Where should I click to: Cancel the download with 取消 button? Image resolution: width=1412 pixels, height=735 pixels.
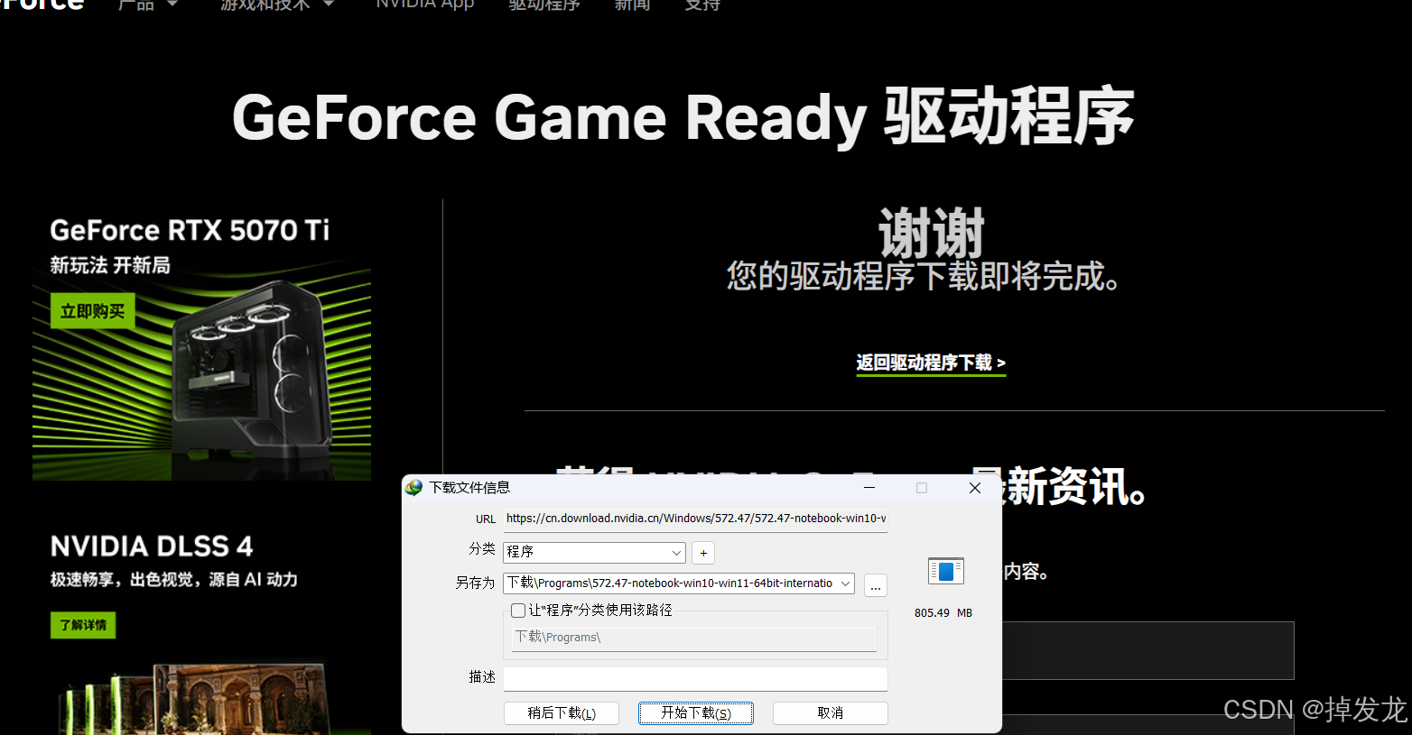coord(830,713)
